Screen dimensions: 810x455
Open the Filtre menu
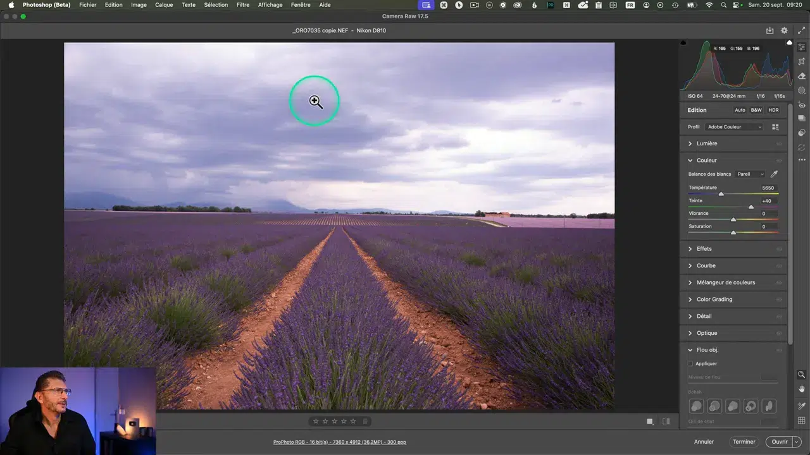click(242, 5)
